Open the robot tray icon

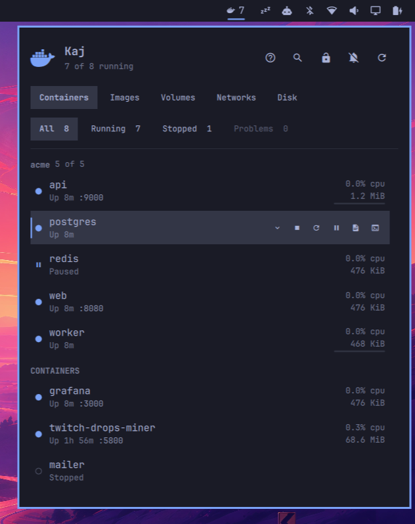click(x=287, y=11)
